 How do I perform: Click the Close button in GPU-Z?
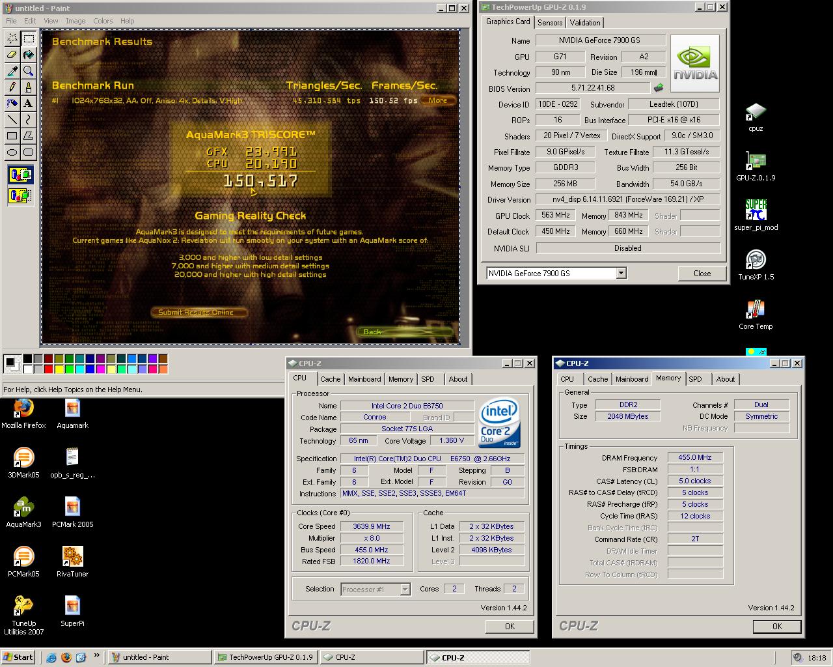[702, 274]
